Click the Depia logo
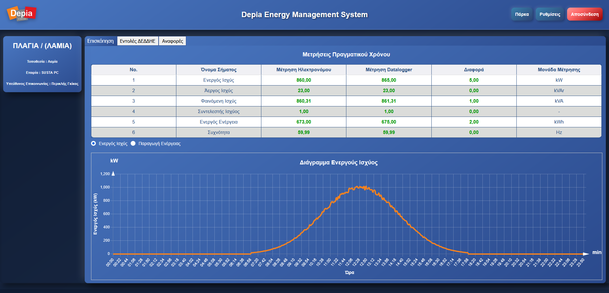 [22, 14]
